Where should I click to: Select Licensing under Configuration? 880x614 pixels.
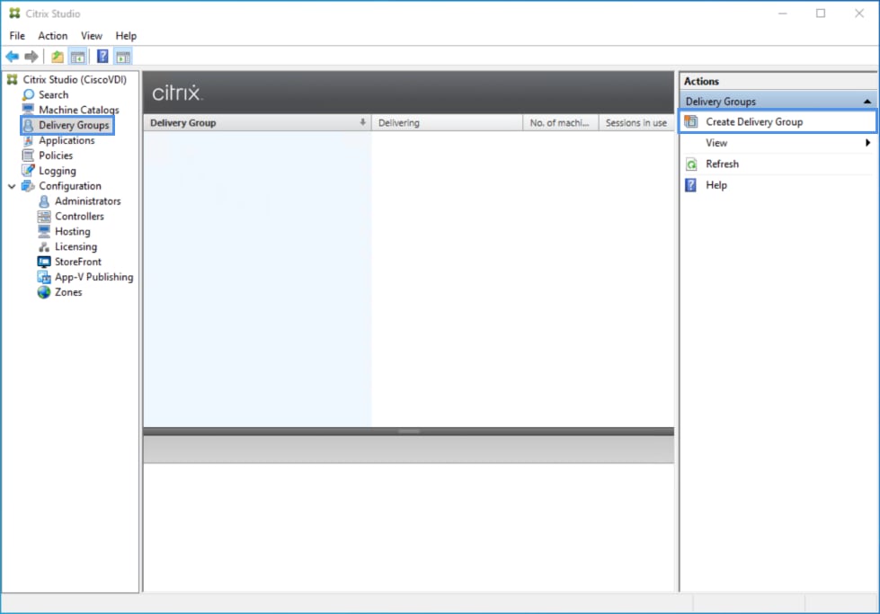[x=76, y=246]
